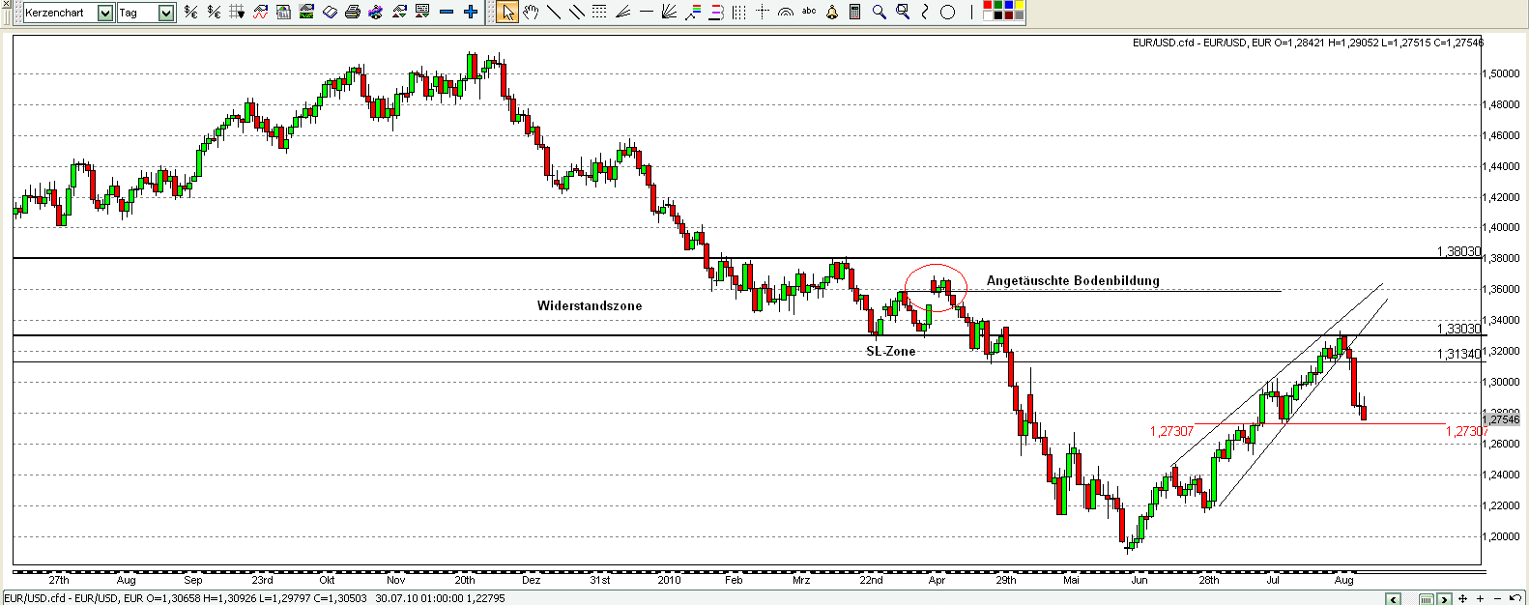Click the chart horizontal scrollbar thumb

coord(1427,599)
